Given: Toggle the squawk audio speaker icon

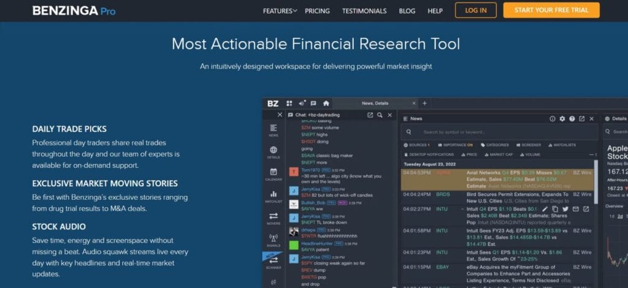Looking at the screenshot, I should pos(302,104).
